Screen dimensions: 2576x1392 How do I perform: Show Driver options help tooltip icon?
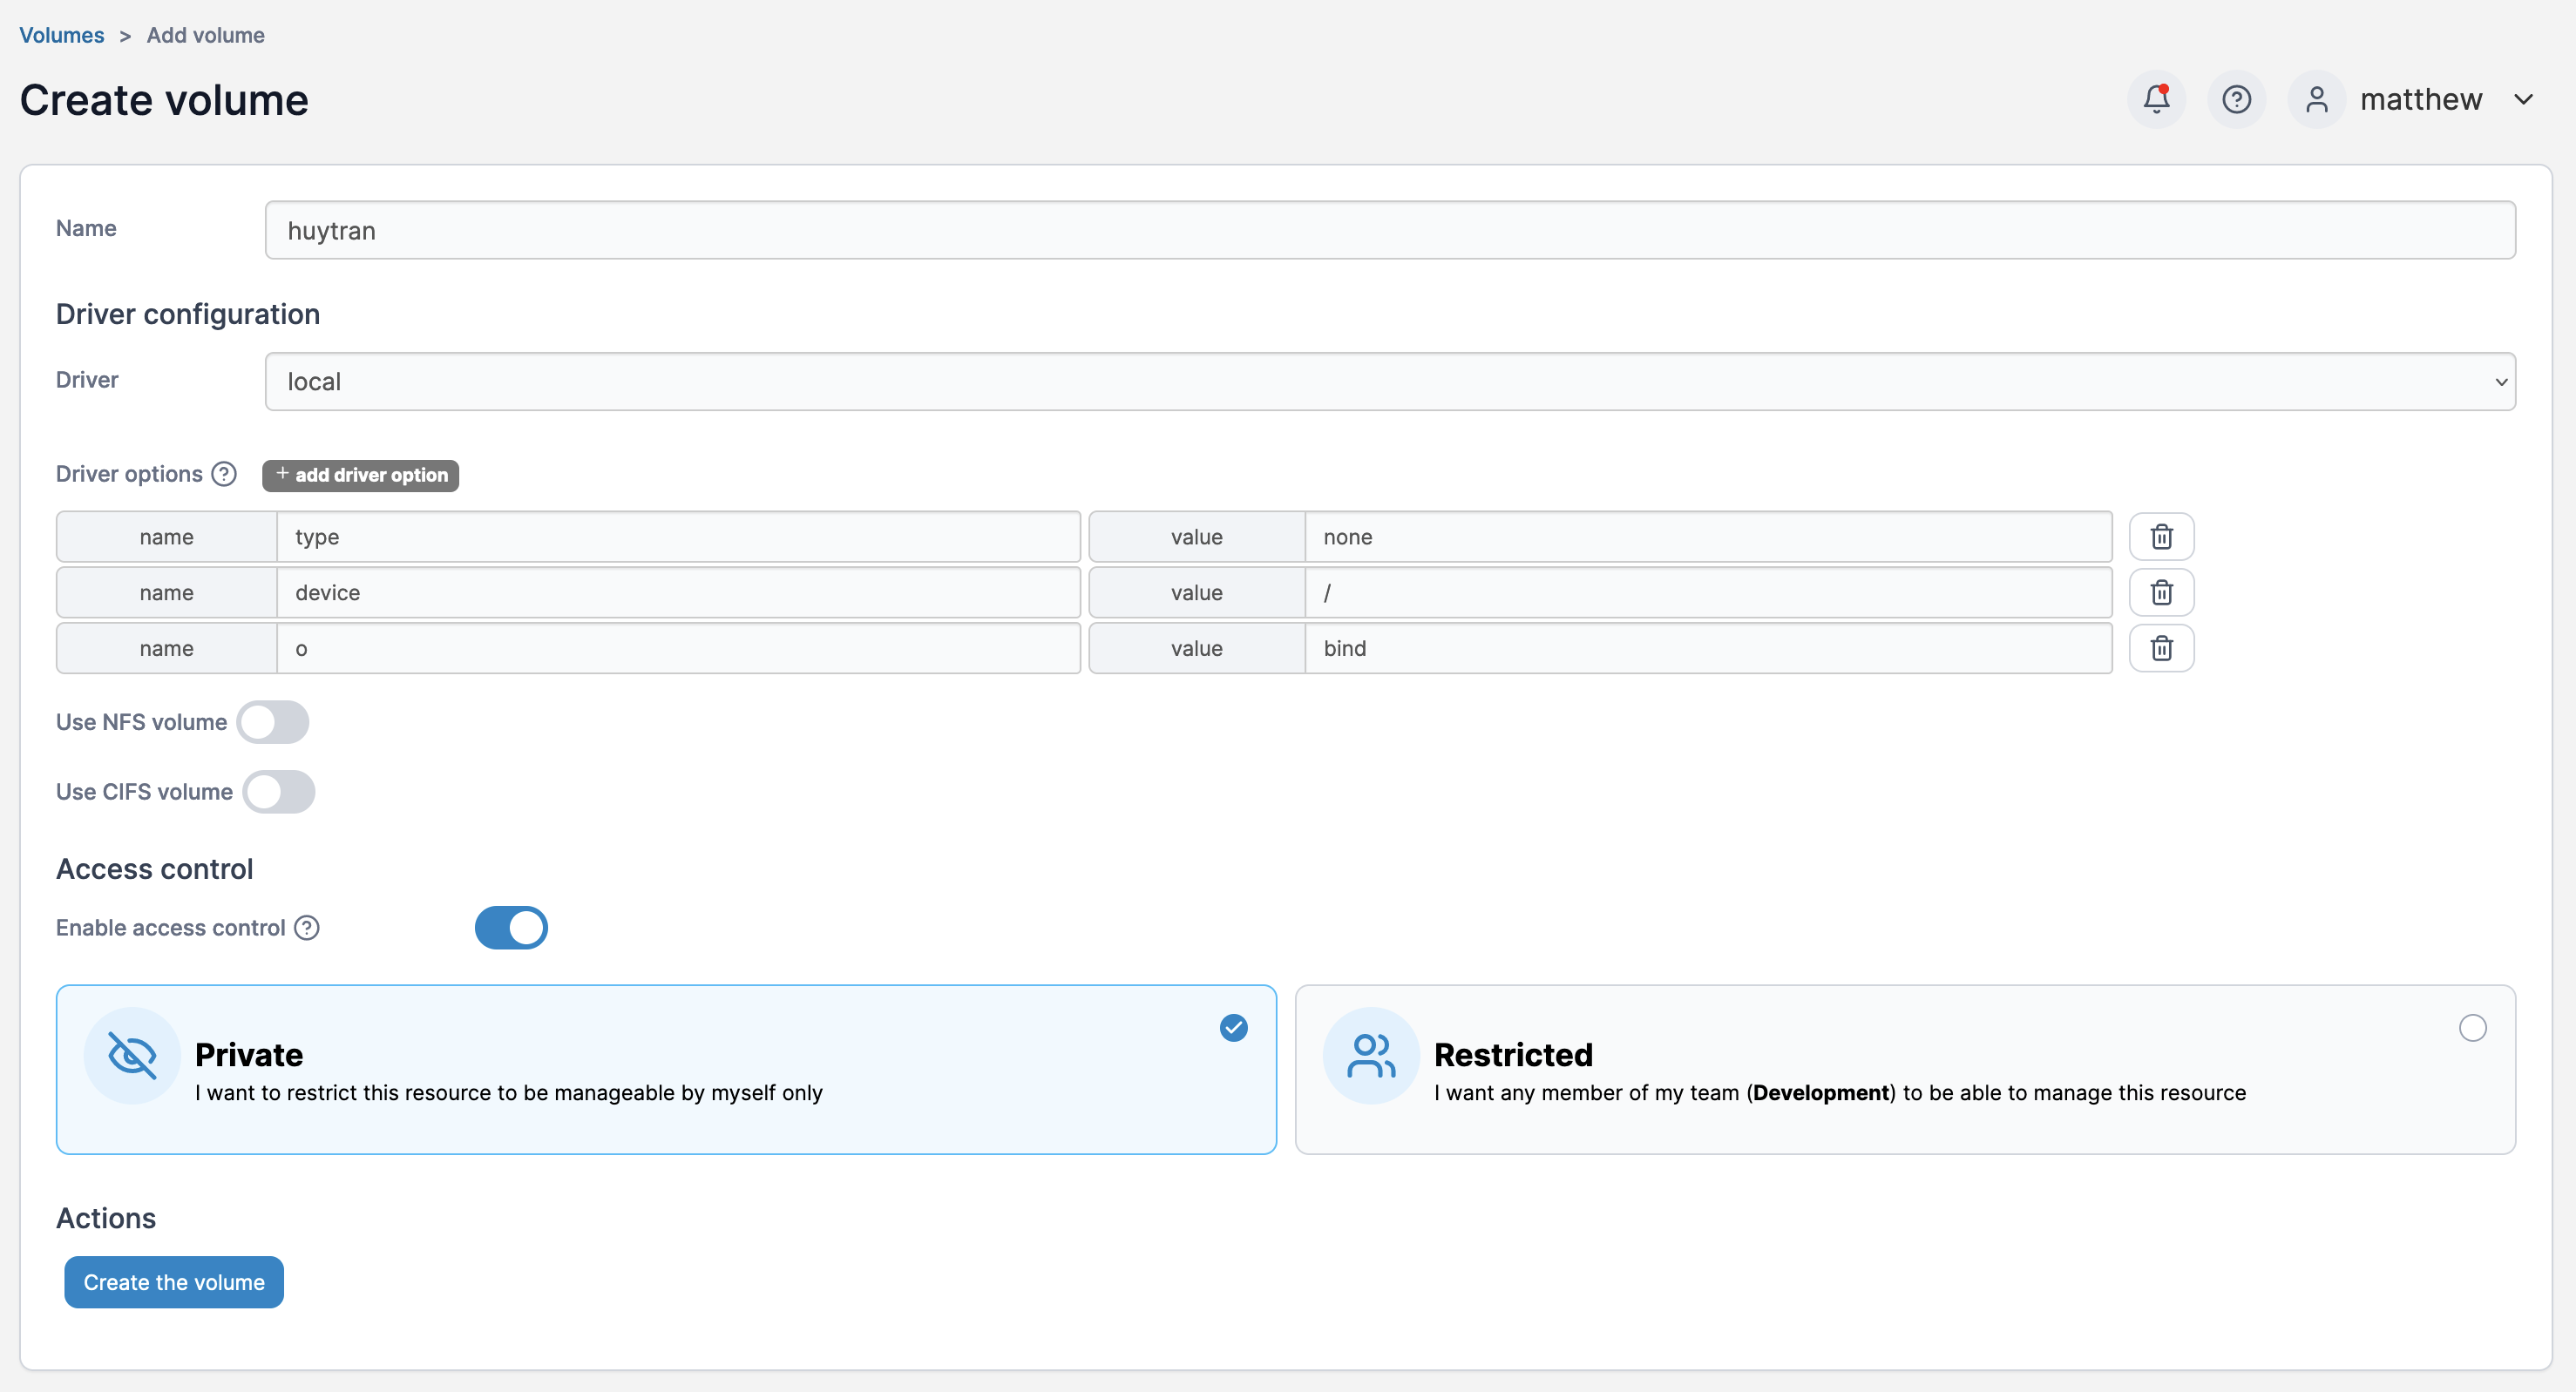click(x=224, y=474)
